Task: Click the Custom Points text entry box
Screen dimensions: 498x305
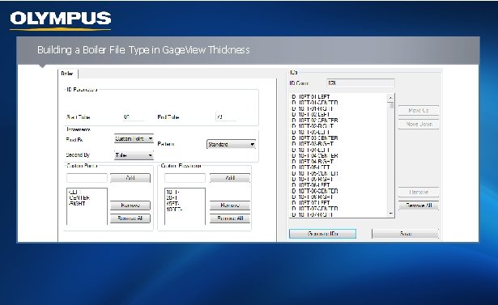Action: [x=87, y=178]
